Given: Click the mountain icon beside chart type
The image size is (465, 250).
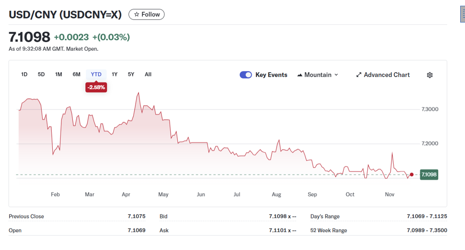Looking at the screenshot, I should 300,75.
